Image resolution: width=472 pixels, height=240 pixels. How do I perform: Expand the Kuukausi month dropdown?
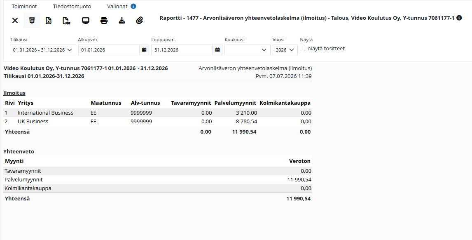pos(248,50)
